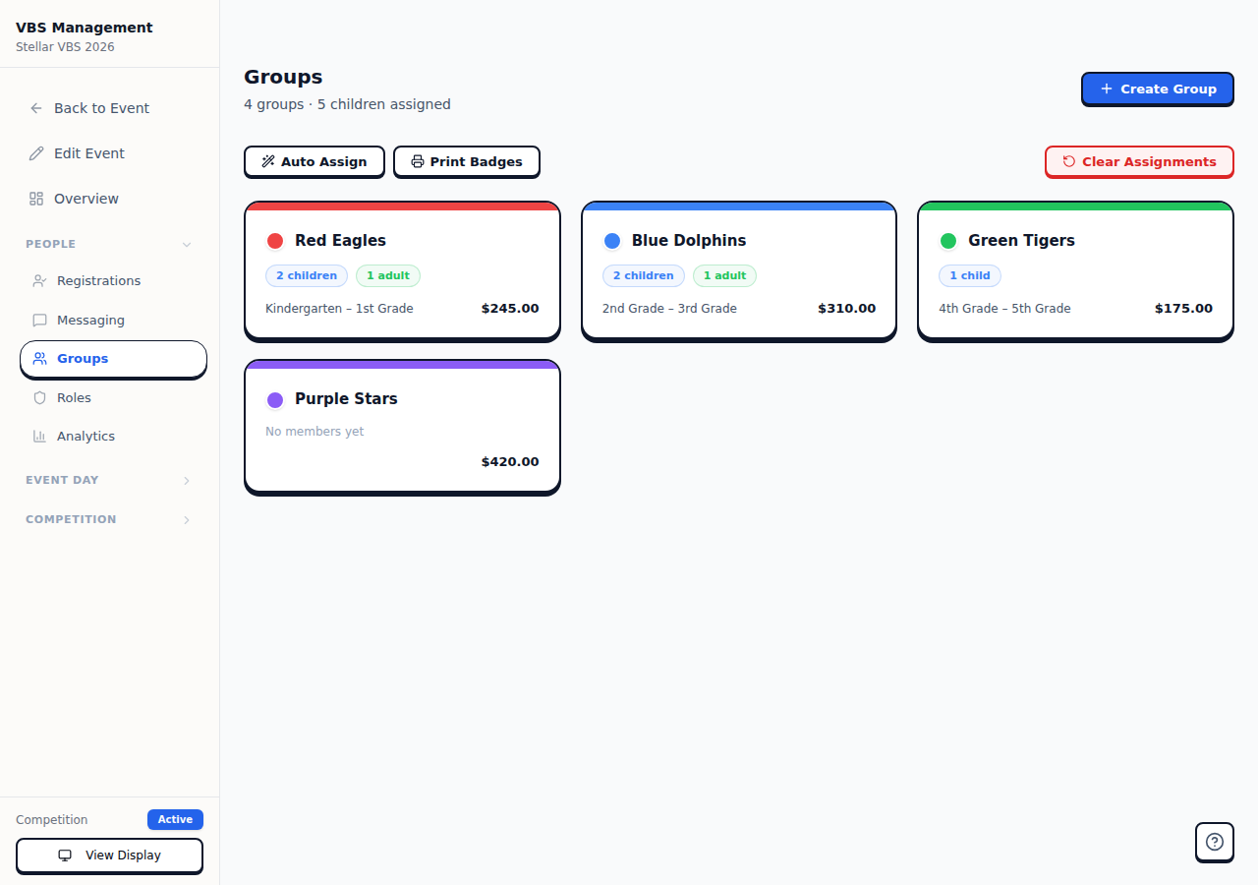Open Messaging via the chat bubble icon
1258x885 pixels.
click(40, 320)
